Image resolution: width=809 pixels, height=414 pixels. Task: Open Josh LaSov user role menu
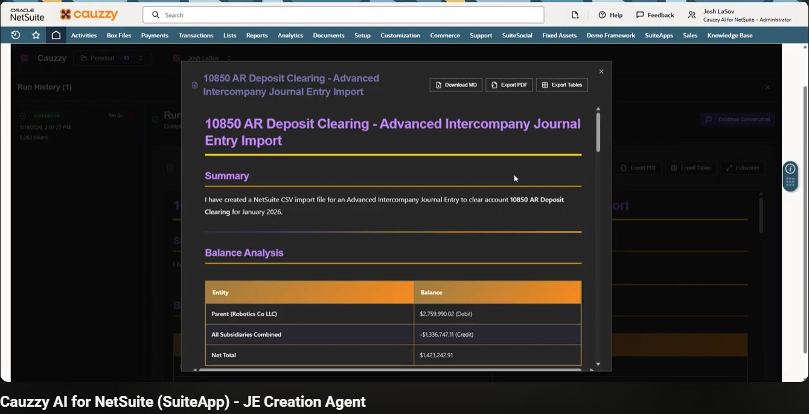pos(740,15)
